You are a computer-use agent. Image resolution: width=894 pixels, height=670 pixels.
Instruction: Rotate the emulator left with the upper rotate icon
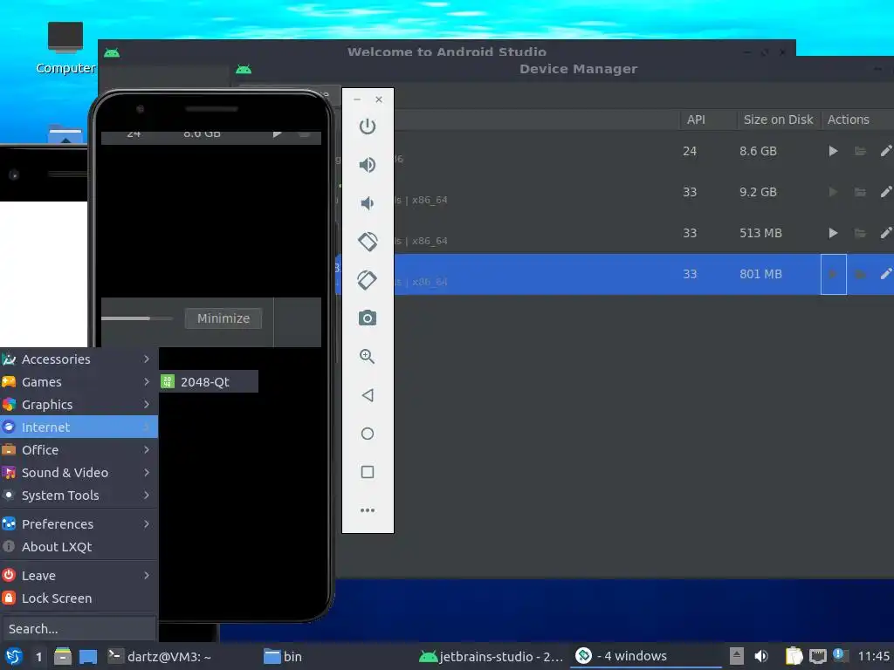click(x=368, y=242)
